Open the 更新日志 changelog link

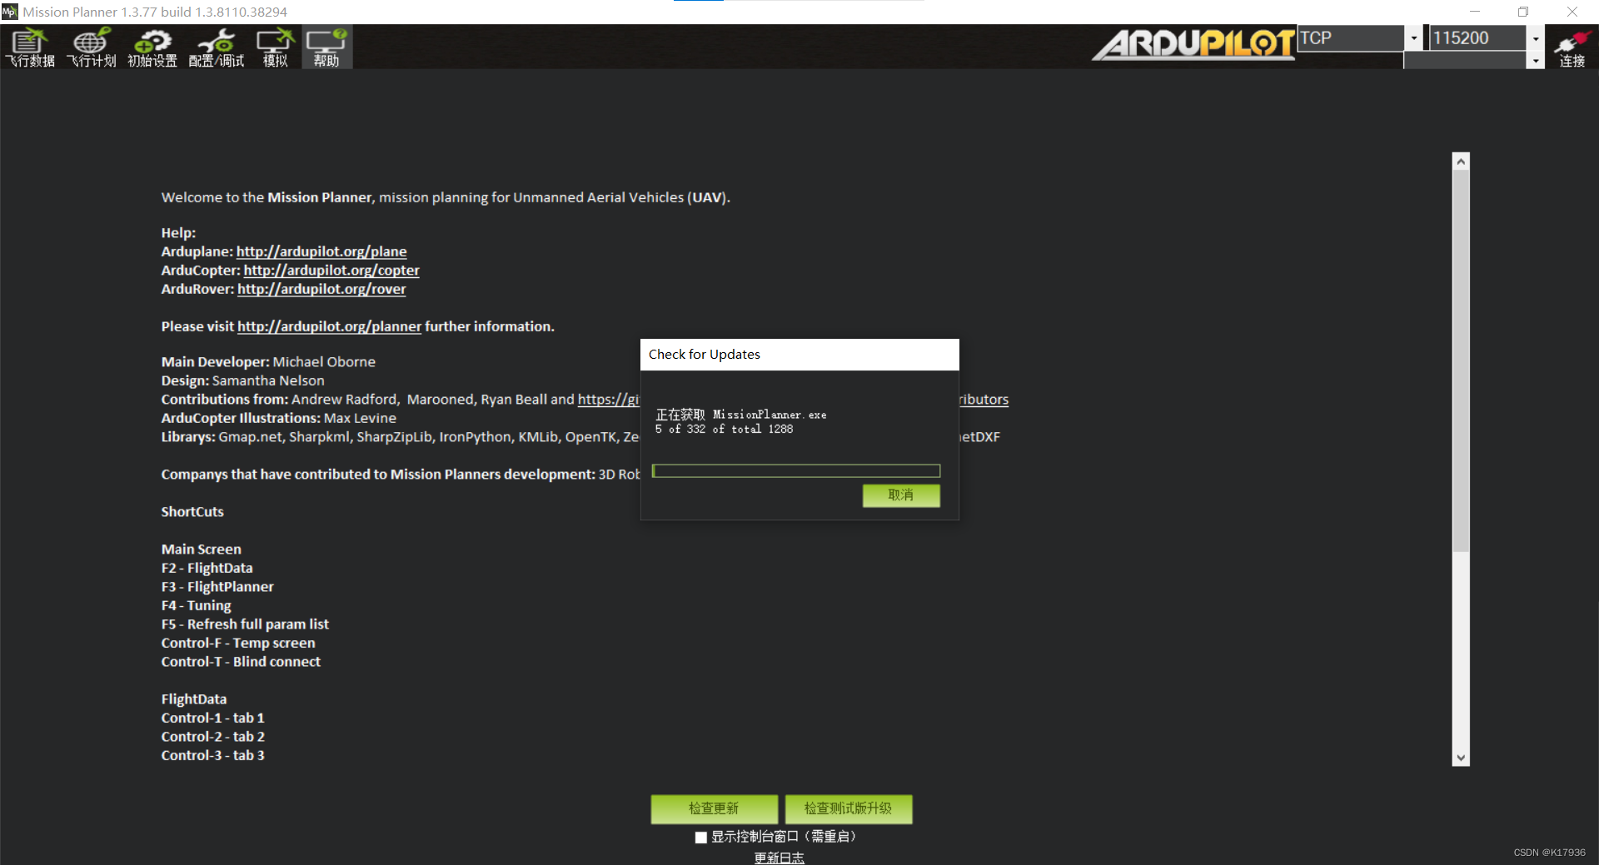coord(780,858)
